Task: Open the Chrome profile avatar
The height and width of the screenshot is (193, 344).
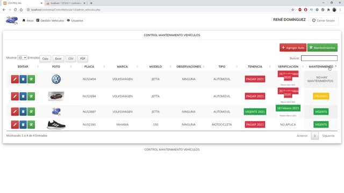Action: coord(334,10)
